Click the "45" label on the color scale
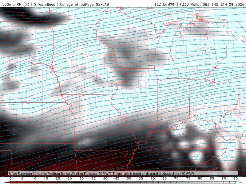Viewport: 246px width, 184px height. (117, 178)
